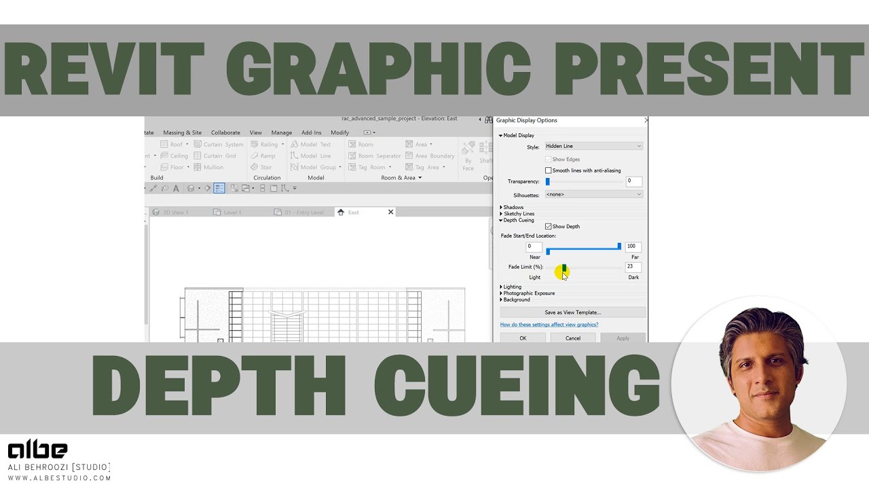Switch to the 3D View 1 tab
Image resolution: width=869 pixels, height=489 pixels.
pos(172,213)
